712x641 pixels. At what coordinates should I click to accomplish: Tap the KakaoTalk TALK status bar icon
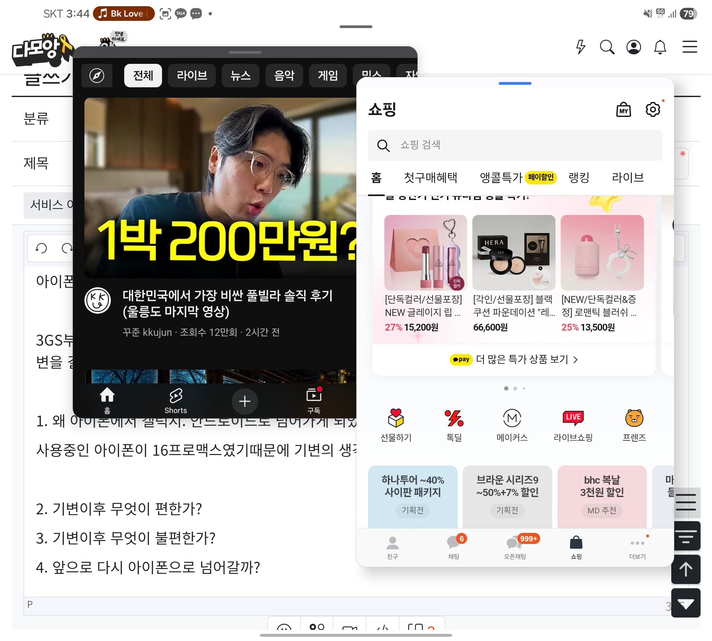tap(181, 13)
